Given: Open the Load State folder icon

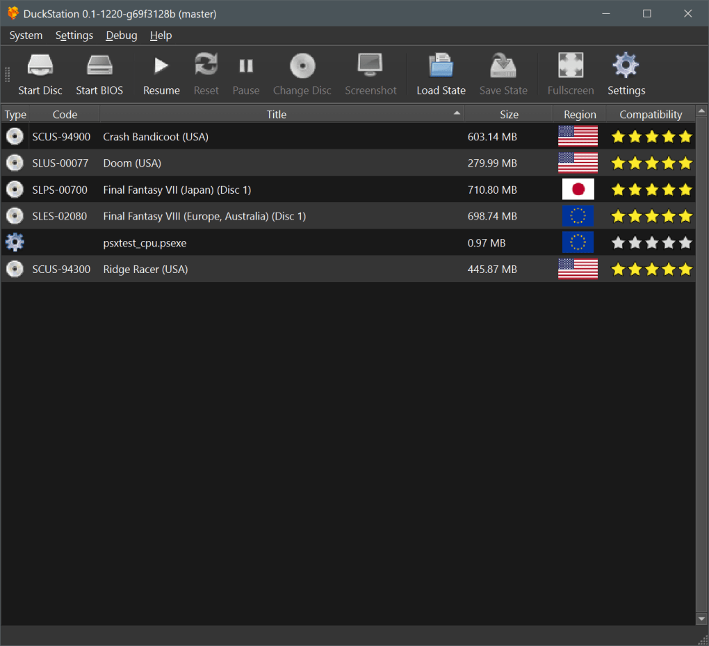Looking at the screenshot, I should 441,67.
